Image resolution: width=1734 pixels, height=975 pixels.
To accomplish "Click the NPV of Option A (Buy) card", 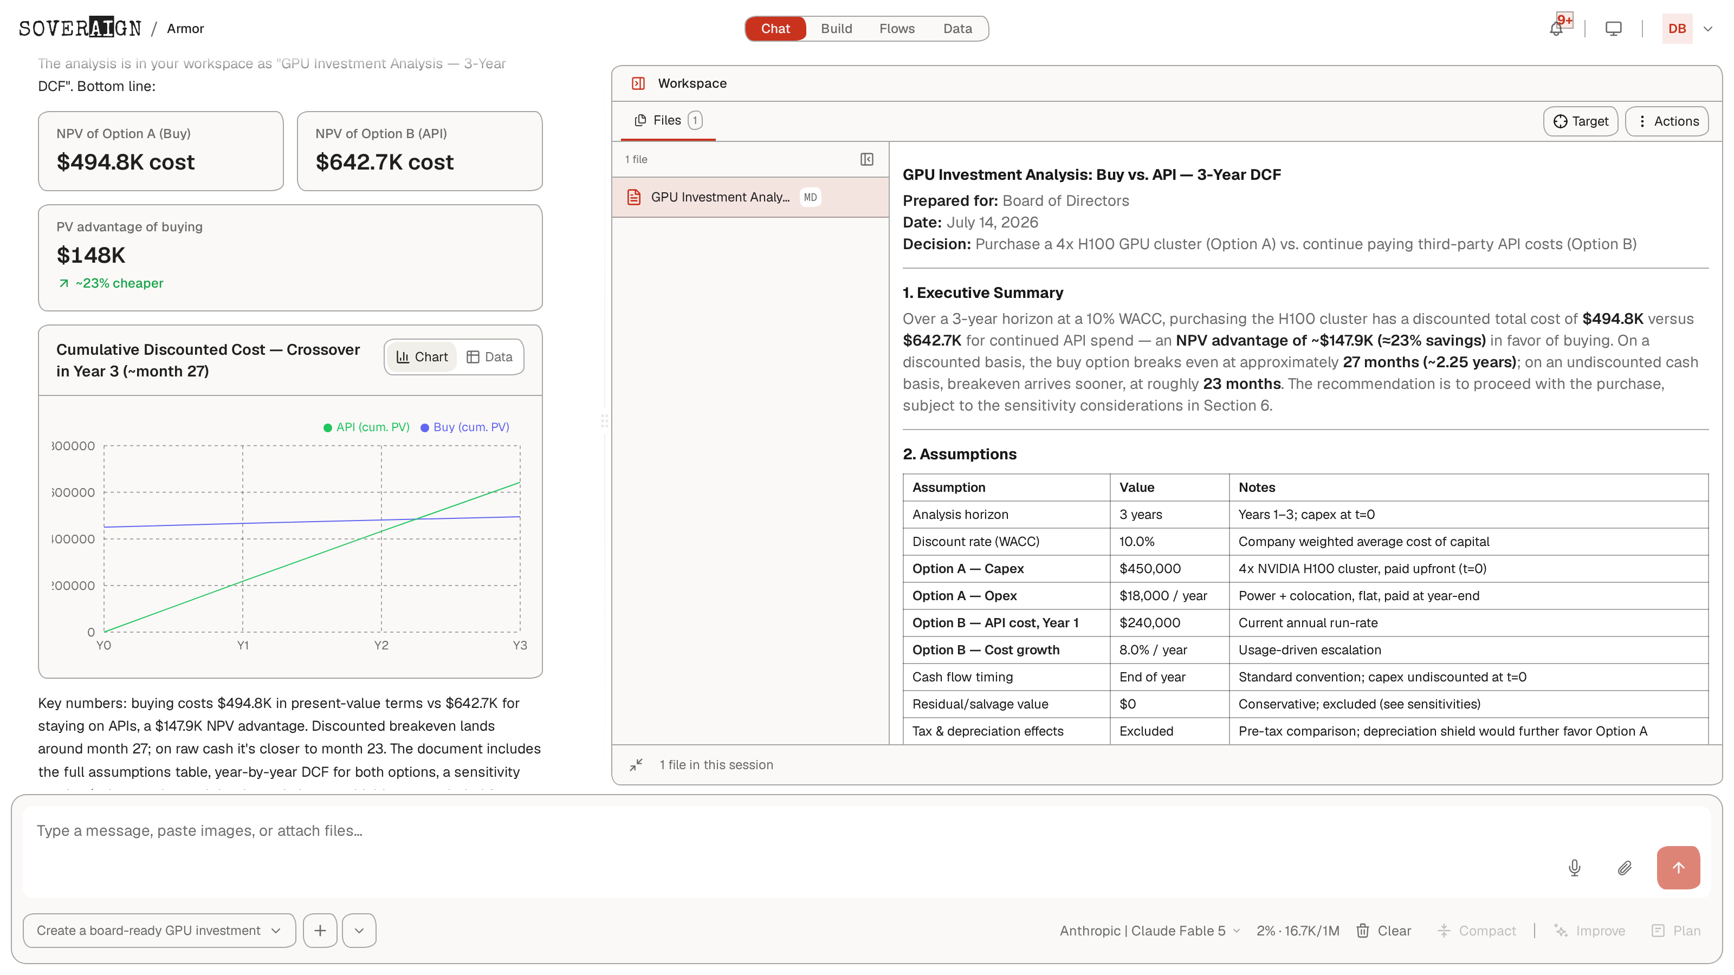I will pos(160,151).
